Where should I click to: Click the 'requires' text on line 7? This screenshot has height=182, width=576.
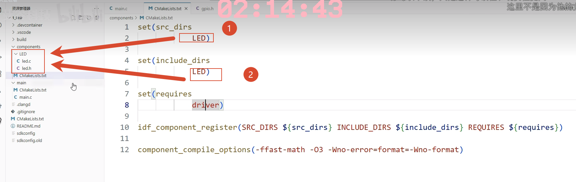[174, 94]
